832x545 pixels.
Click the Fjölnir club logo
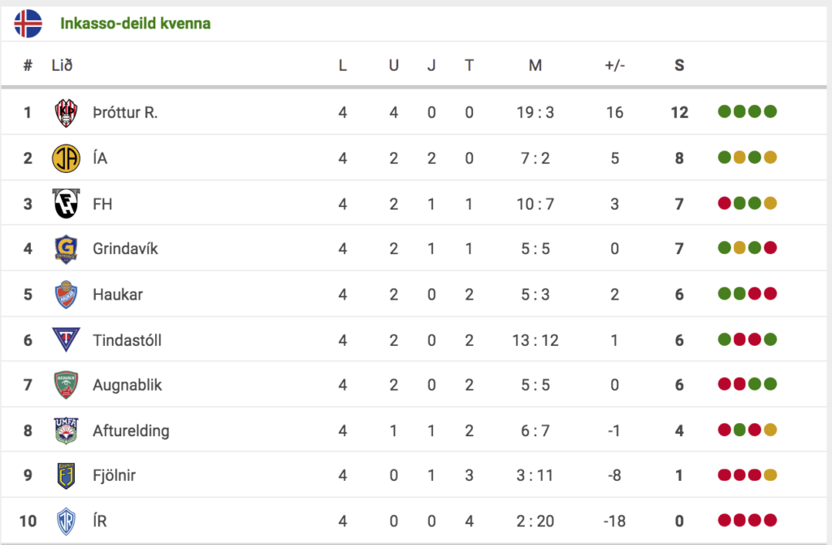(x=67, y=475)
